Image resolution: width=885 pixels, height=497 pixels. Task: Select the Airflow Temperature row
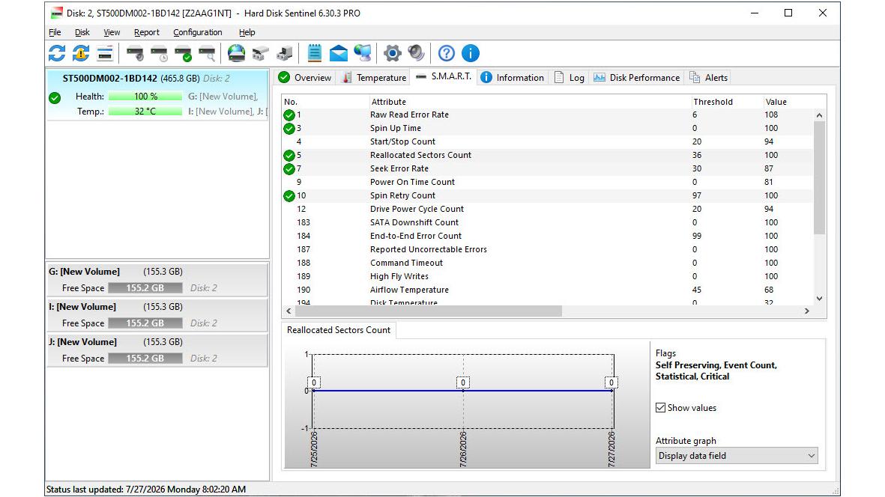point(548,290)
